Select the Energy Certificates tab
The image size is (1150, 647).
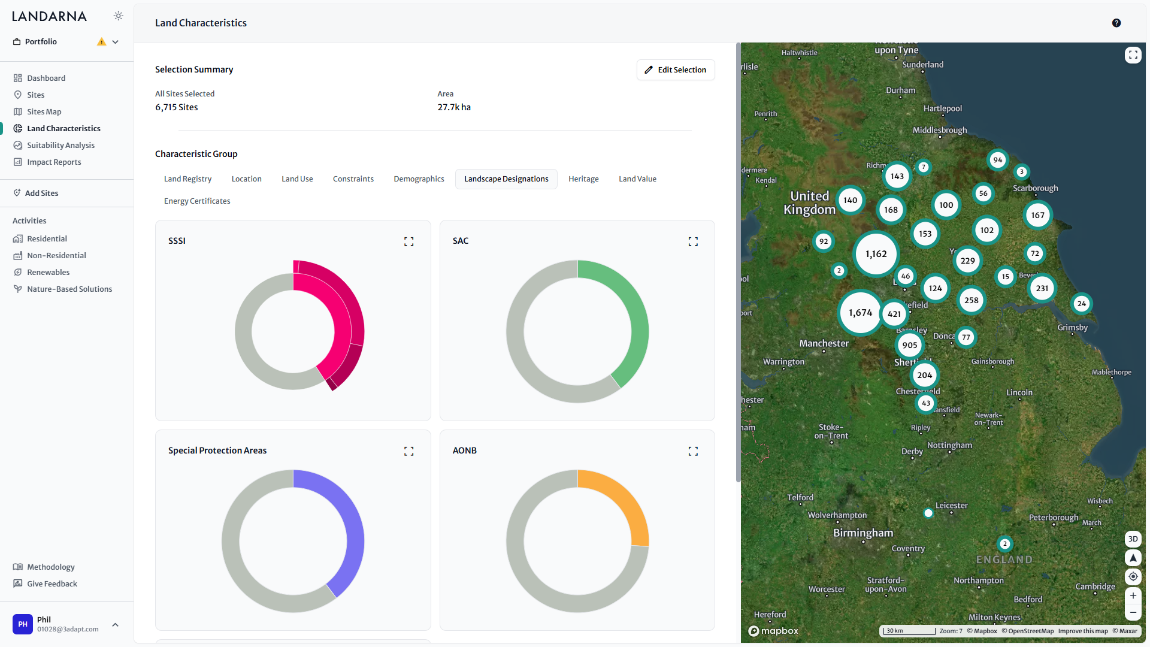point(197,201)
